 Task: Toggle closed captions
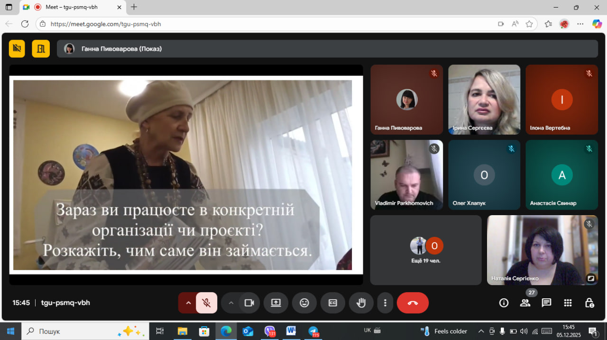pos(333,303)
